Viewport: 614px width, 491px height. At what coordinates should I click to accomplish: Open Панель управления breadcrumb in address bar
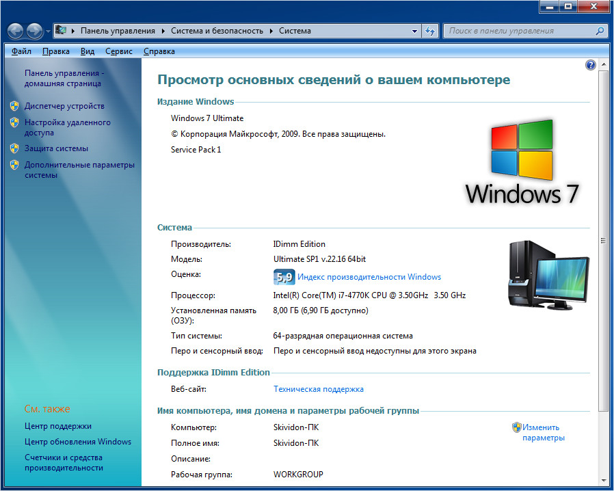118,31
